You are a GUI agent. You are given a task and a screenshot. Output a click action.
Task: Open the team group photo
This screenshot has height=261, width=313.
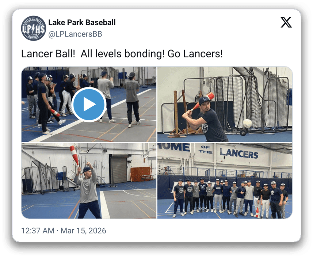tap(225, 181)
